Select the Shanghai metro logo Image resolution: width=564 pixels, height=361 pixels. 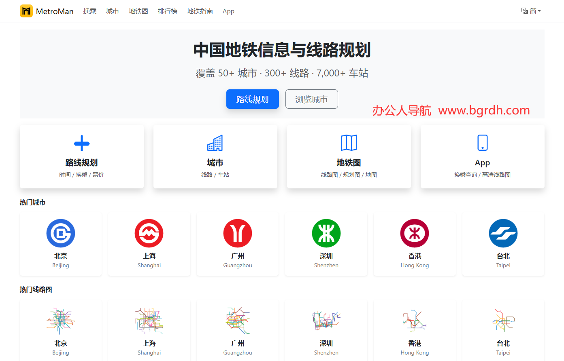(x=149, y=233)
